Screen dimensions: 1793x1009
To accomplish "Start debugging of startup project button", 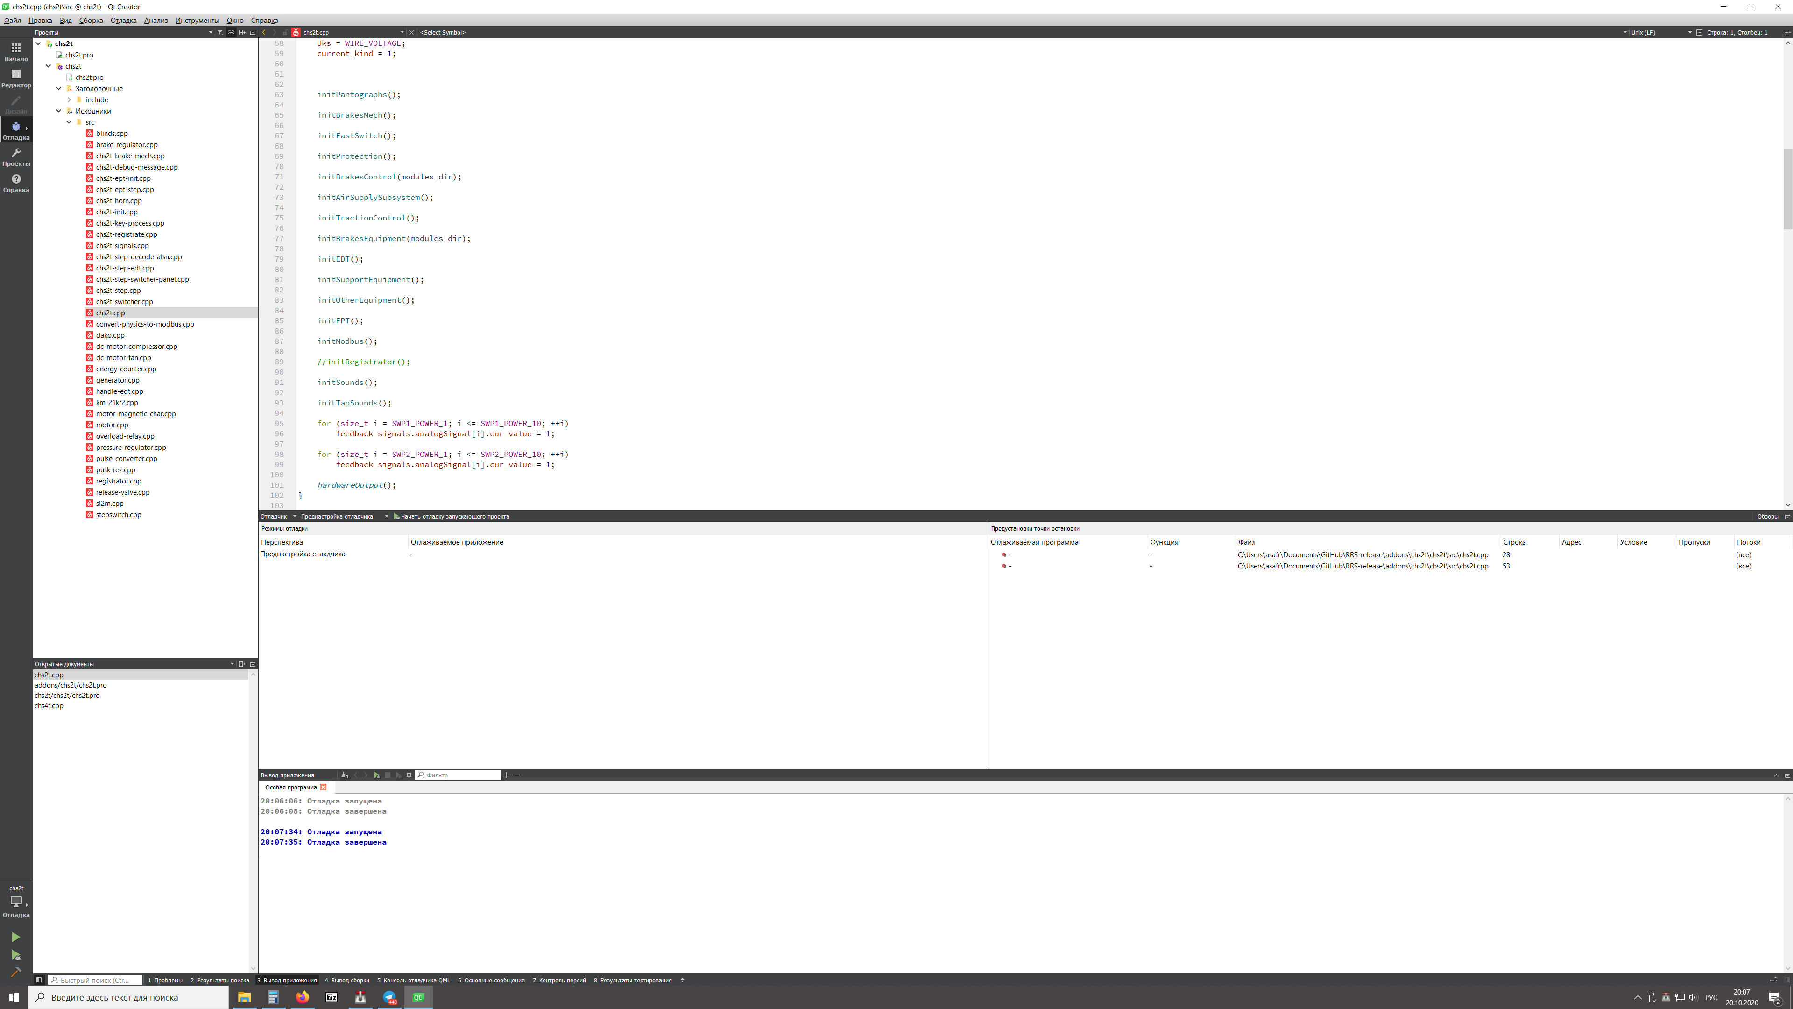I will [452, 517].
